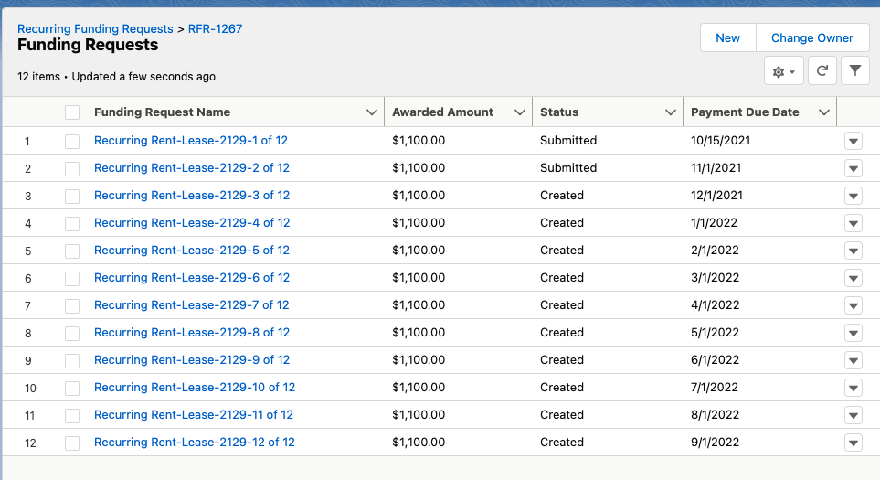Screen dimensions: 880x480
Task: Open row actions for Rent-Lease-2129-12 of 12
Action: [853, 443]
